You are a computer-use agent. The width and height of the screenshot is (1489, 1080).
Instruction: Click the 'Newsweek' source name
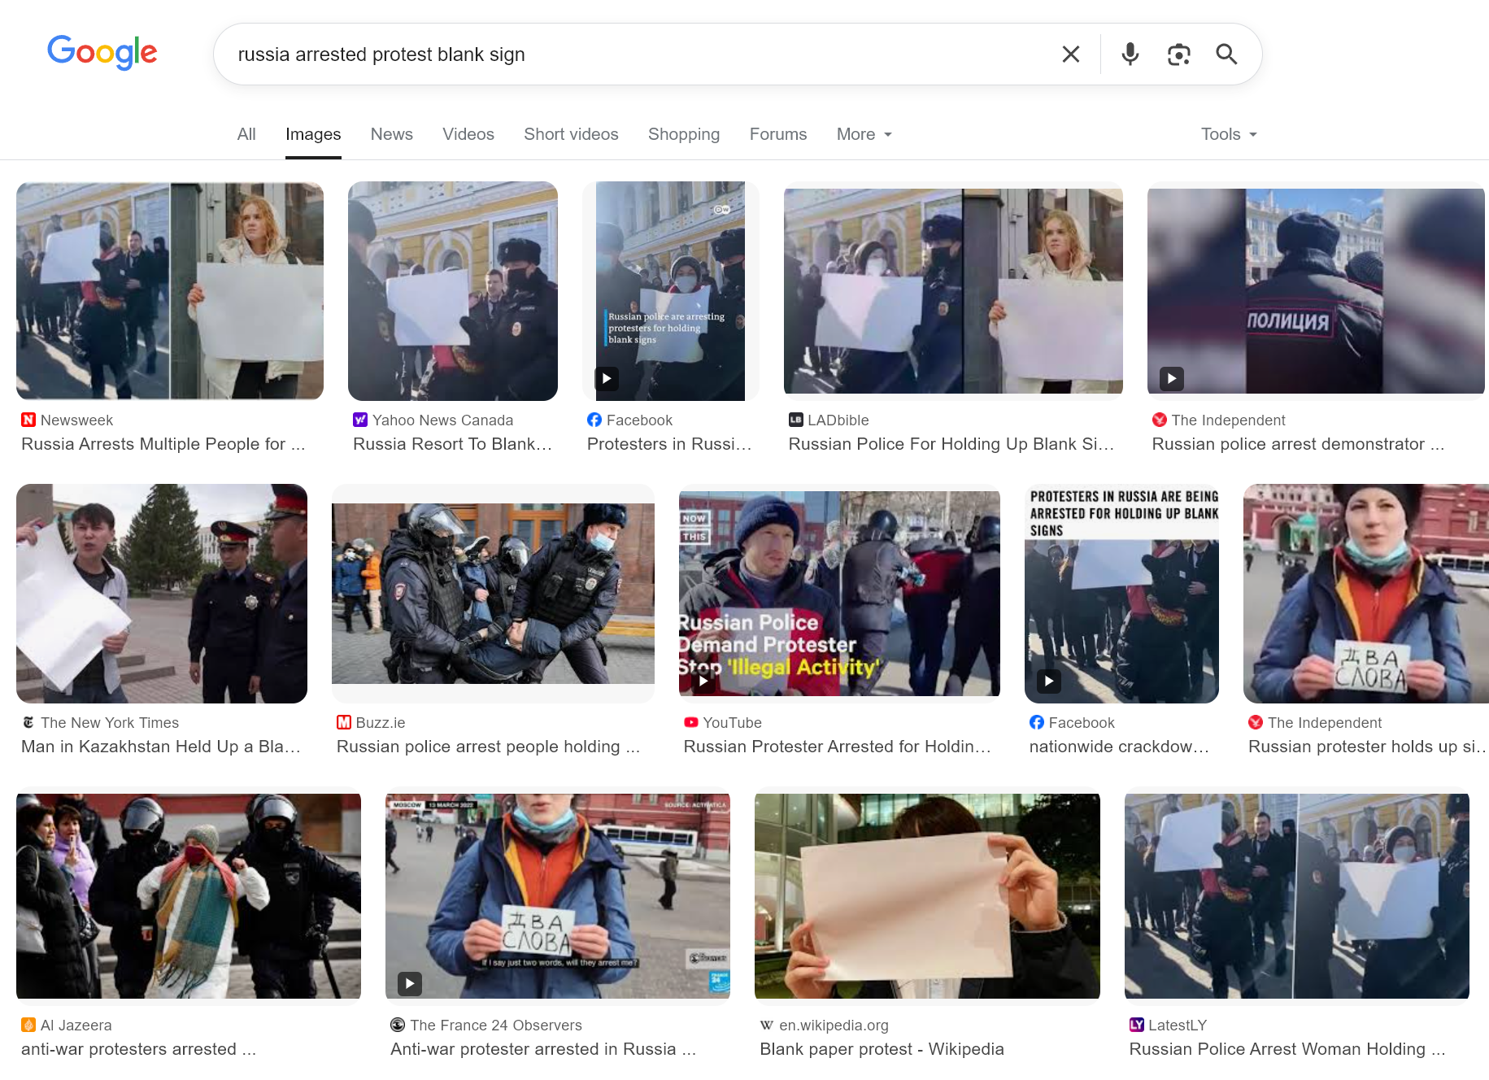coord(76,420)
